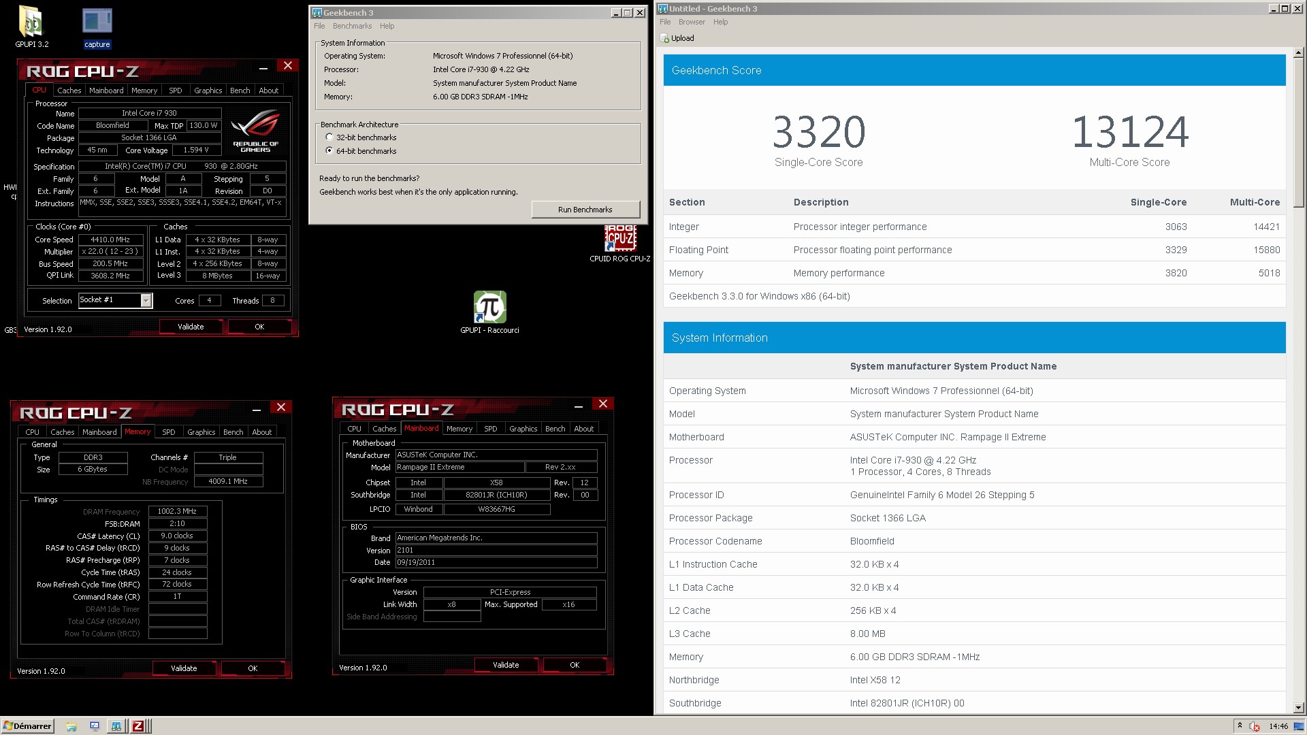Switch to CPU tab in Memory CPU-Z window
Screen dimensions: 1307x735
point(32,432)
